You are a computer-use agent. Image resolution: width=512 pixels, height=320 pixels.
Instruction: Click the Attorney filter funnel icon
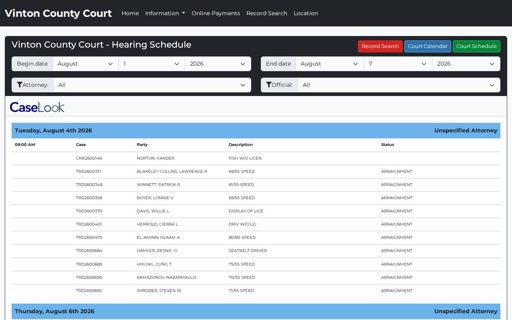(x=20, y=85)
